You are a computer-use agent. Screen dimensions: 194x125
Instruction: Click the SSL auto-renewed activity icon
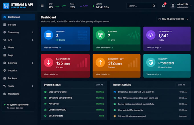point(115,116)
